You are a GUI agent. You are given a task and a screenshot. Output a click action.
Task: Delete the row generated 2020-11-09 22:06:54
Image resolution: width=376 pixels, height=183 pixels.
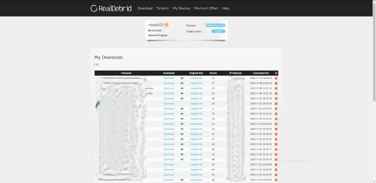click(276, 83)
